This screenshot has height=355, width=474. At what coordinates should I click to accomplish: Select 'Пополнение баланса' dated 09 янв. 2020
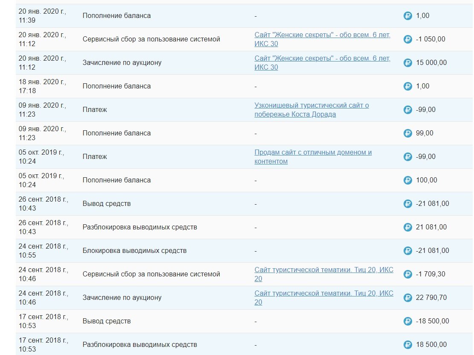tap(116, 133)
